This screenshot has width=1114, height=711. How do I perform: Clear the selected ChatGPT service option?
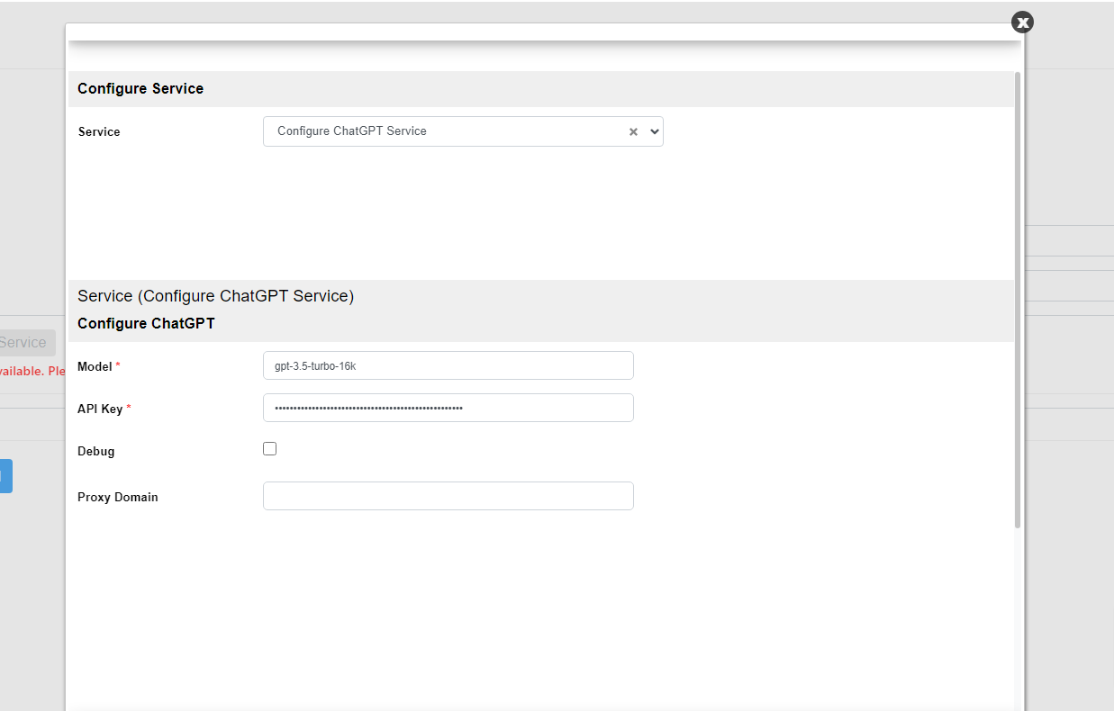633,131
